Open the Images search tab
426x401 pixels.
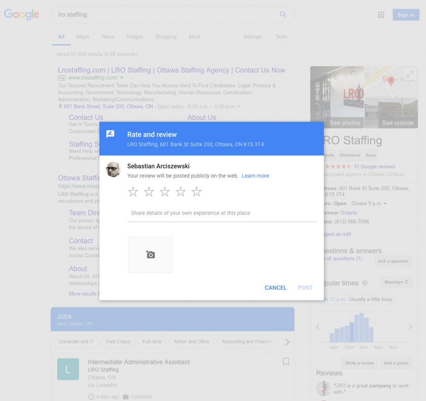(x=134, y=37)
